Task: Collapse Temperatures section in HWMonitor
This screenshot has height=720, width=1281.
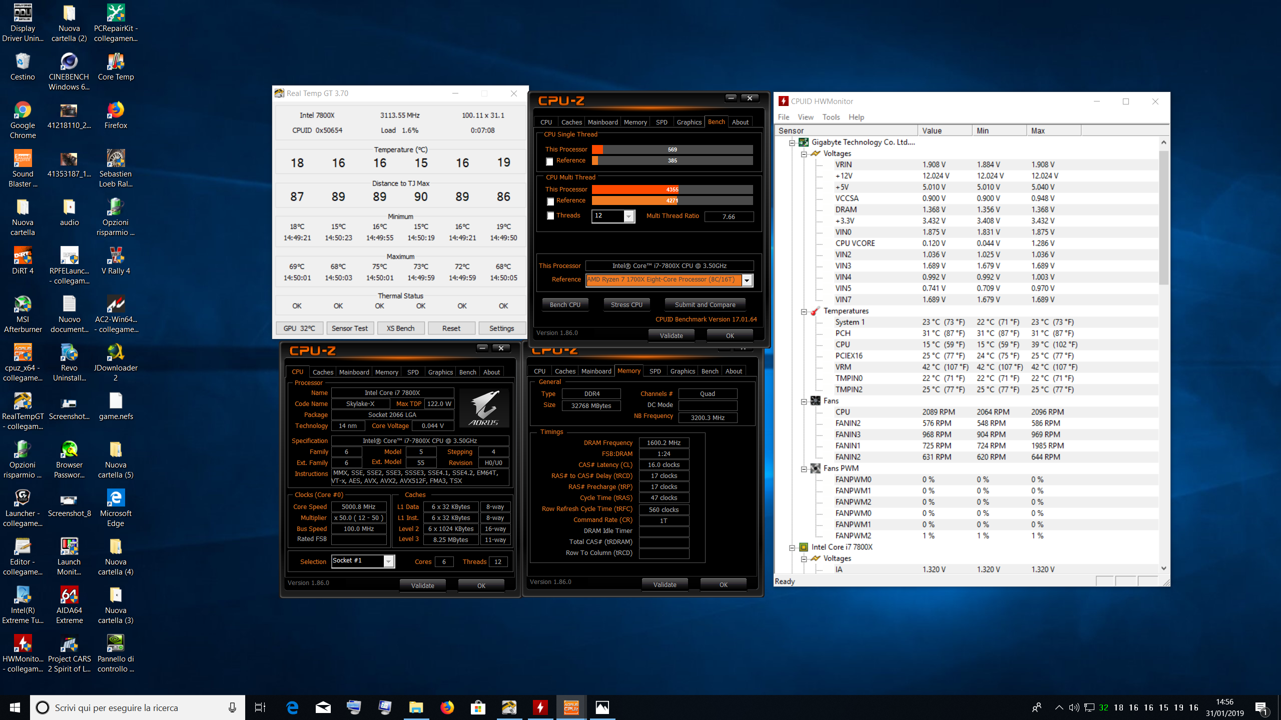Action: (x=804, y=311)
